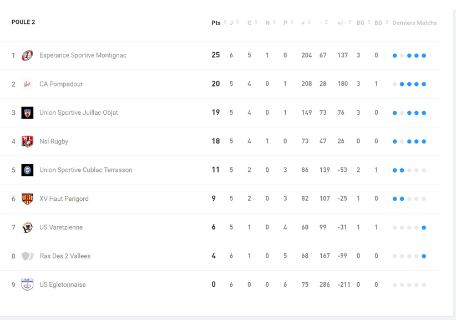Sort standings by BD bonus column

[x=381, y=23]
